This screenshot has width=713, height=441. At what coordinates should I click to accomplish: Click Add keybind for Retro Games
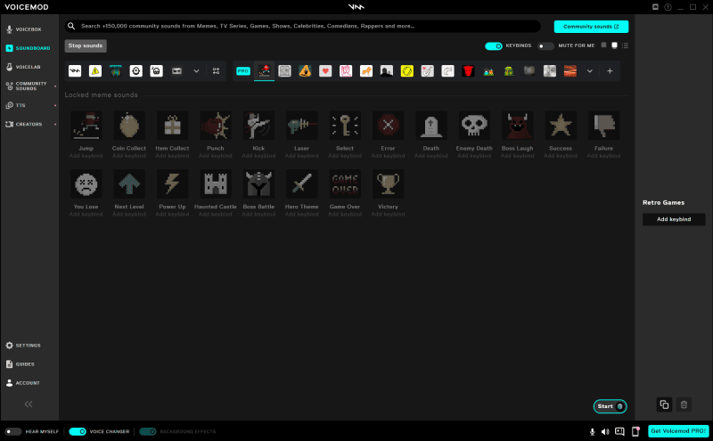[x=674, y=219]
